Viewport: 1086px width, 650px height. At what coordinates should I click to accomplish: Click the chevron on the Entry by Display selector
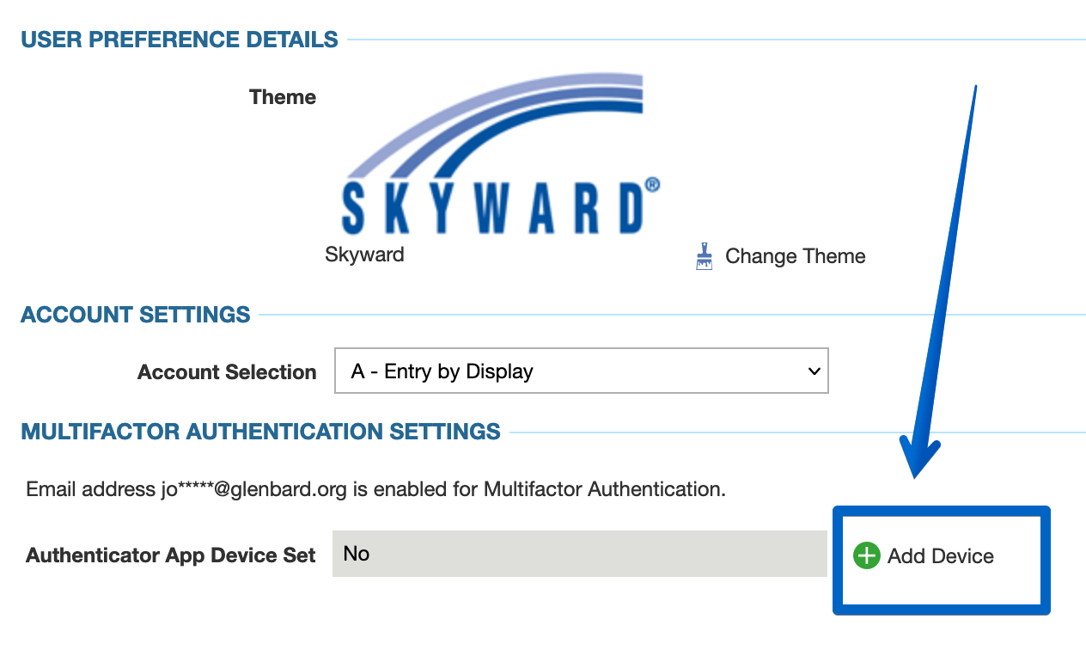tap(812, 371)
